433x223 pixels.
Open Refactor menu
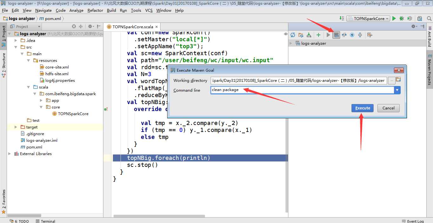click(95, 10)
